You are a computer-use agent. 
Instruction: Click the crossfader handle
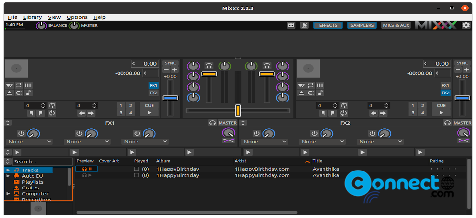point(238,110)
